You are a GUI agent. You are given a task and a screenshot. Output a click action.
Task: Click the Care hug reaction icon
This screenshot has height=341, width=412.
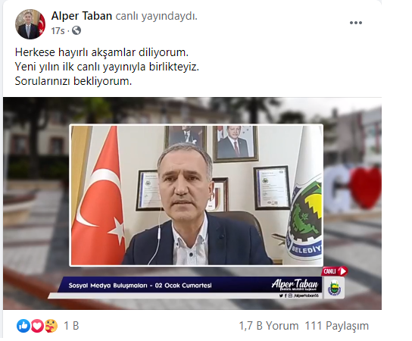pyautogui.click(x=51, y=326)
